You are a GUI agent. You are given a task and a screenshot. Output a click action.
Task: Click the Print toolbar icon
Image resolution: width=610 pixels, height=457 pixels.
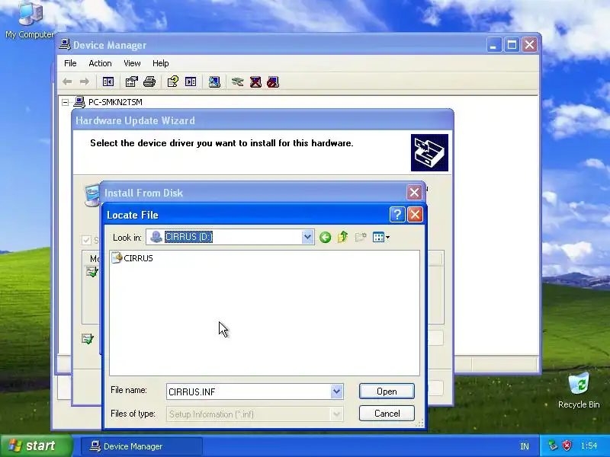149,81
